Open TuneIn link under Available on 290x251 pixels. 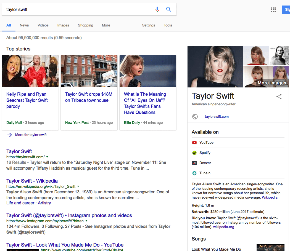pyautogui.click(x=205, y=173)
